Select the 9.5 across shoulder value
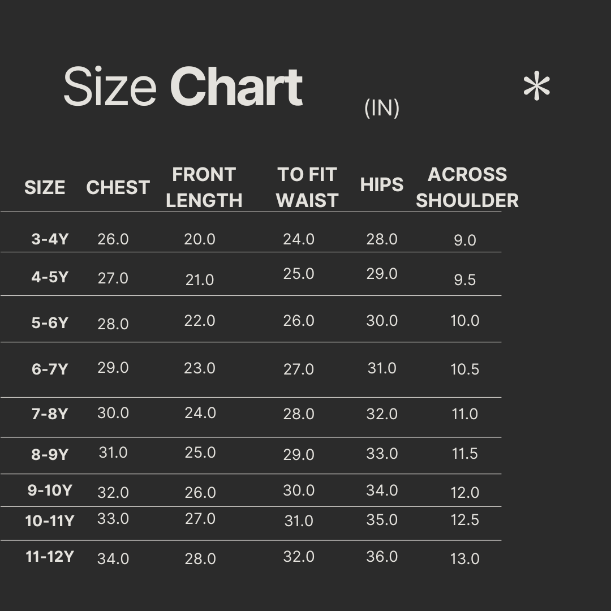Image resolution: width=611 pixels, height=611 pixels. click(x=464, y=280)
